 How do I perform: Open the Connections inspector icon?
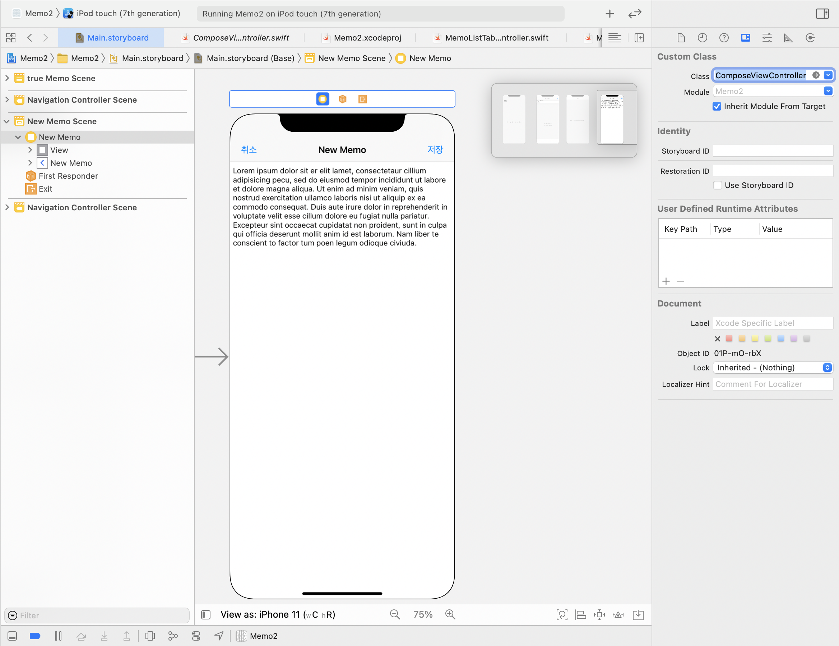point(810,38)
